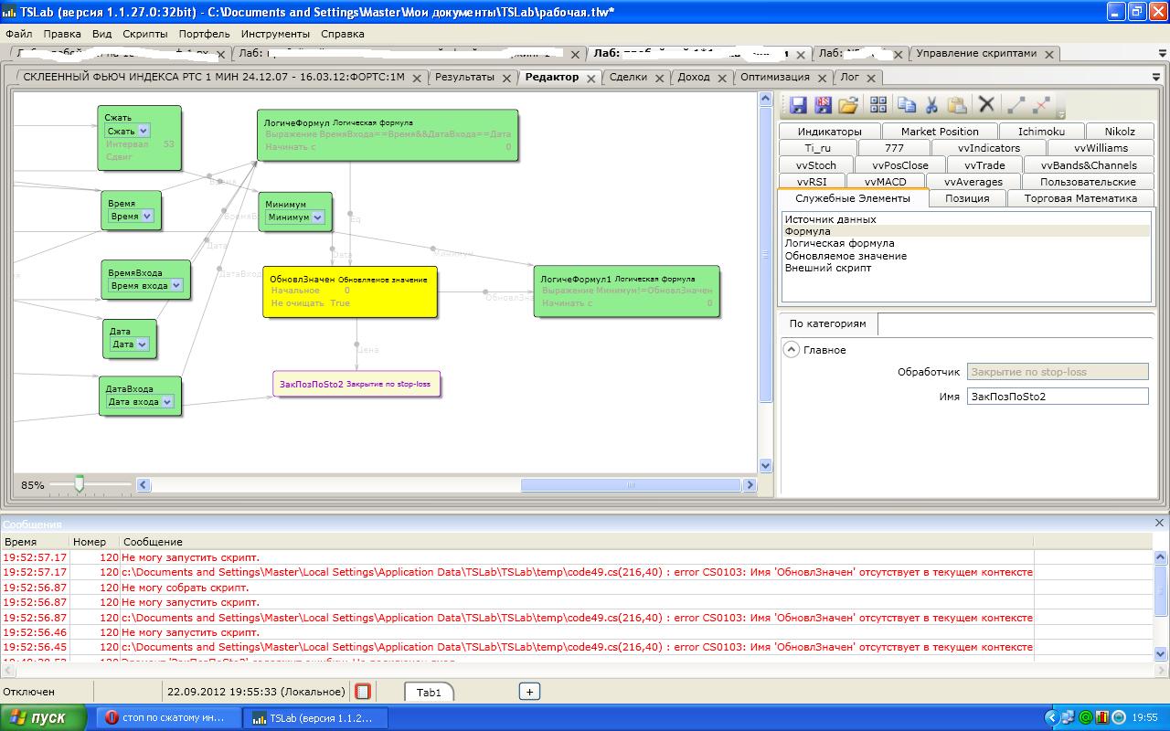1170x731 pixels.
Task: Select Логическая формула in elements list
Action: [839, 244]
